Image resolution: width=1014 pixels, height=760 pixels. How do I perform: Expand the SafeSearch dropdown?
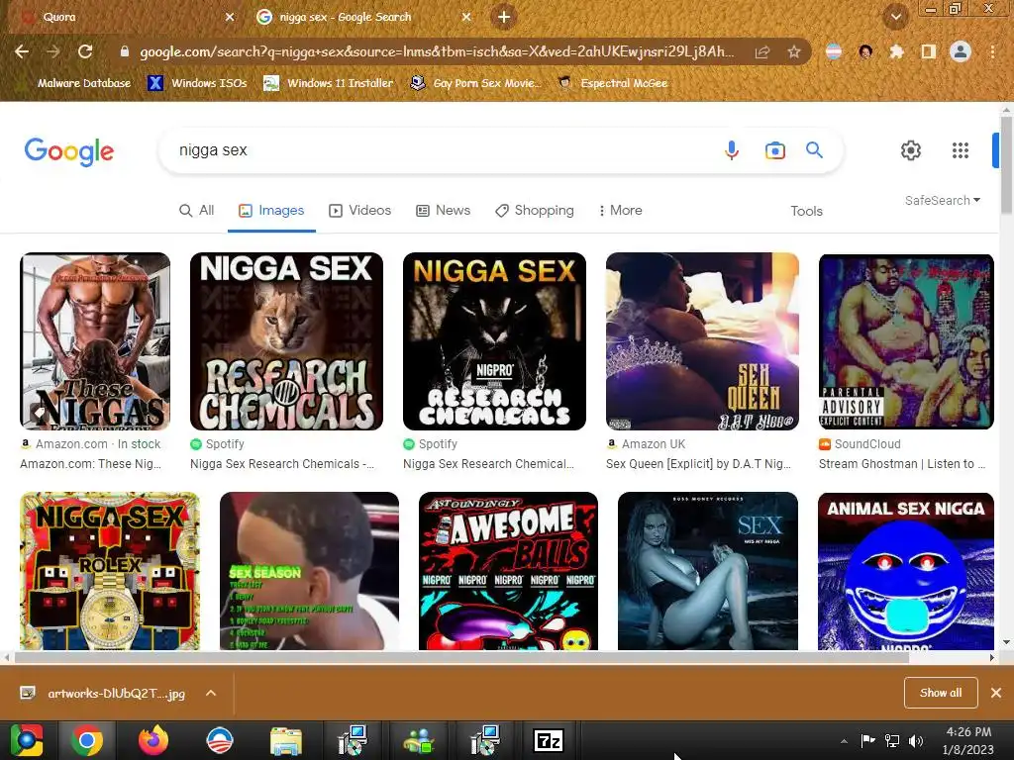(943, 200)
